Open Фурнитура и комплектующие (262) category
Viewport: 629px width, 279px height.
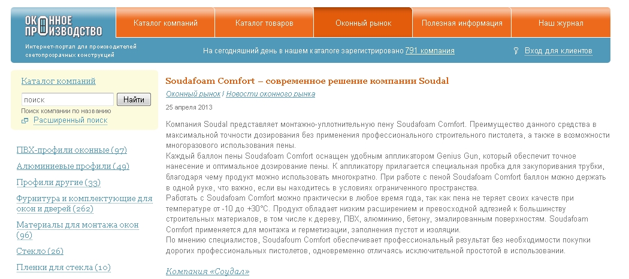(x=84, y=204)
